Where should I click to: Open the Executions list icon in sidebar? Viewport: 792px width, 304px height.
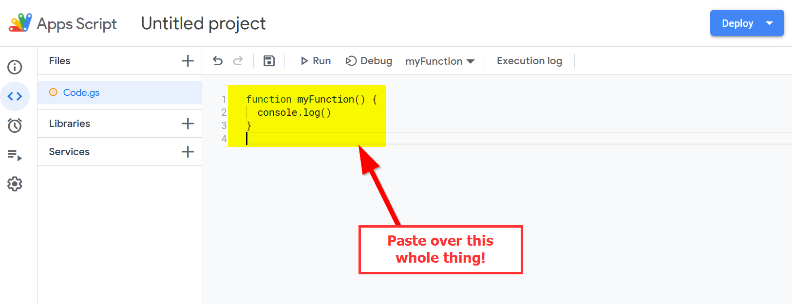coord(15,155)
